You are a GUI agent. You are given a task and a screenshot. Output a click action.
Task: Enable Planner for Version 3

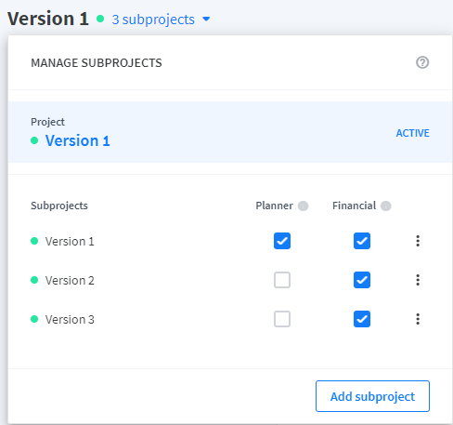point(282,319)
